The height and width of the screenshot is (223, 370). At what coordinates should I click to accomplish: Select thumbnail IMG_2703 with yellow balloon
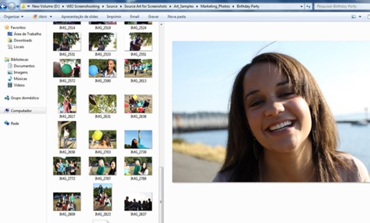tap(103, 140)
